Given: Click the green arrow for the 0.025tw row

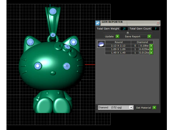Looking at the screenshot, I should (x=151, y=49).
